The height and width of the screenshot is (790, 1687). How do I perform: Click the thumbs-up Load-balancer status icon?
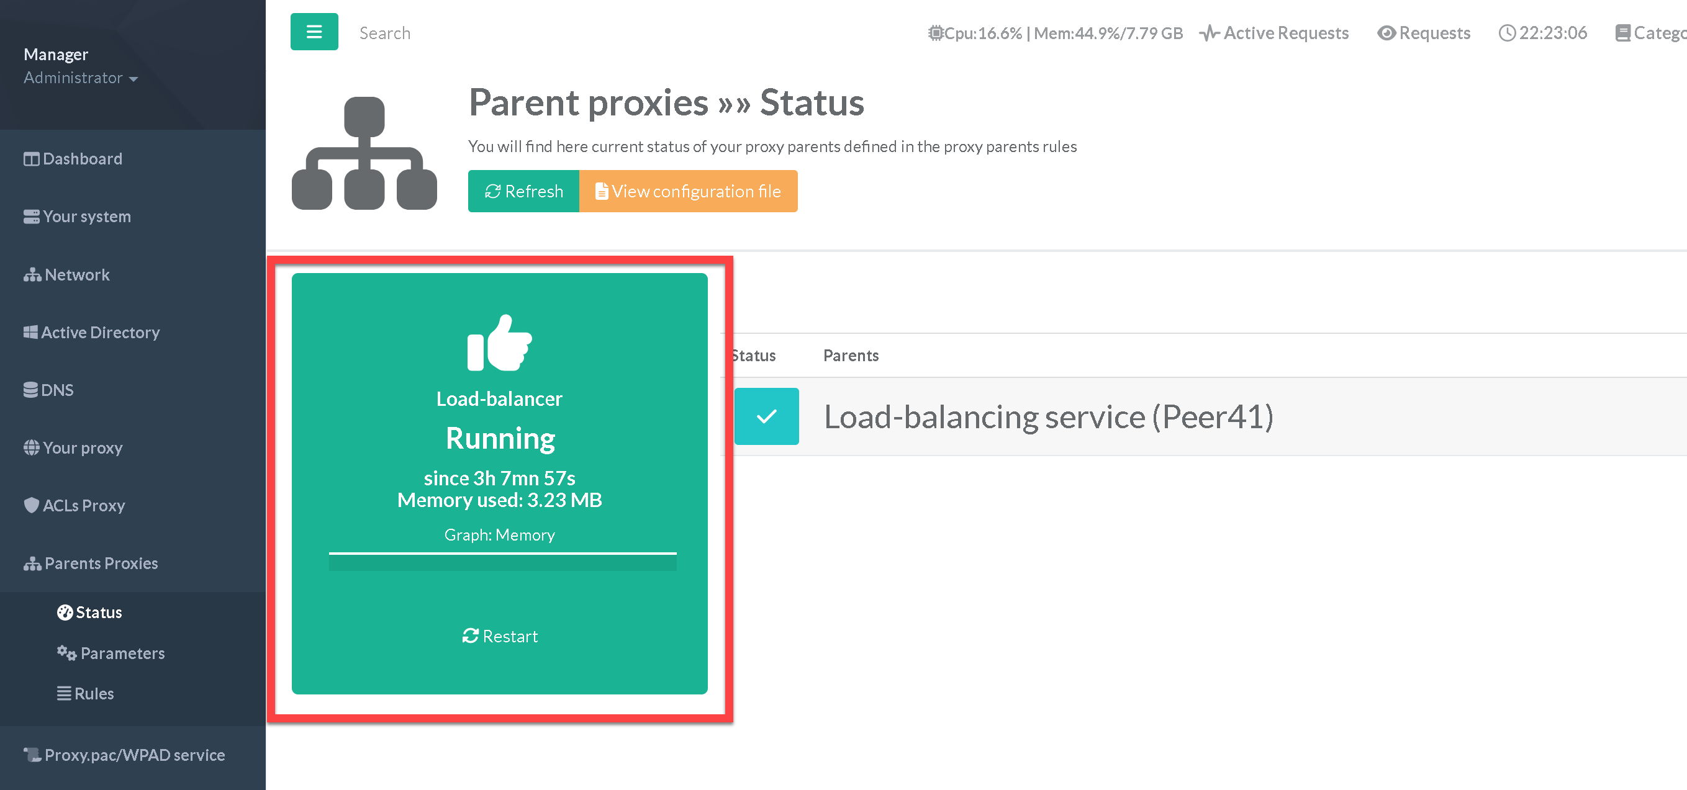(499, 343)
